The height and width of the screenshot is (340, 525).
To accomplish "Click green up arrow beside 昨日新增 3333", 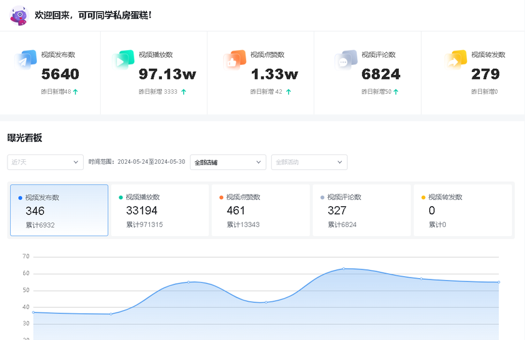I will tap(184, 92).
